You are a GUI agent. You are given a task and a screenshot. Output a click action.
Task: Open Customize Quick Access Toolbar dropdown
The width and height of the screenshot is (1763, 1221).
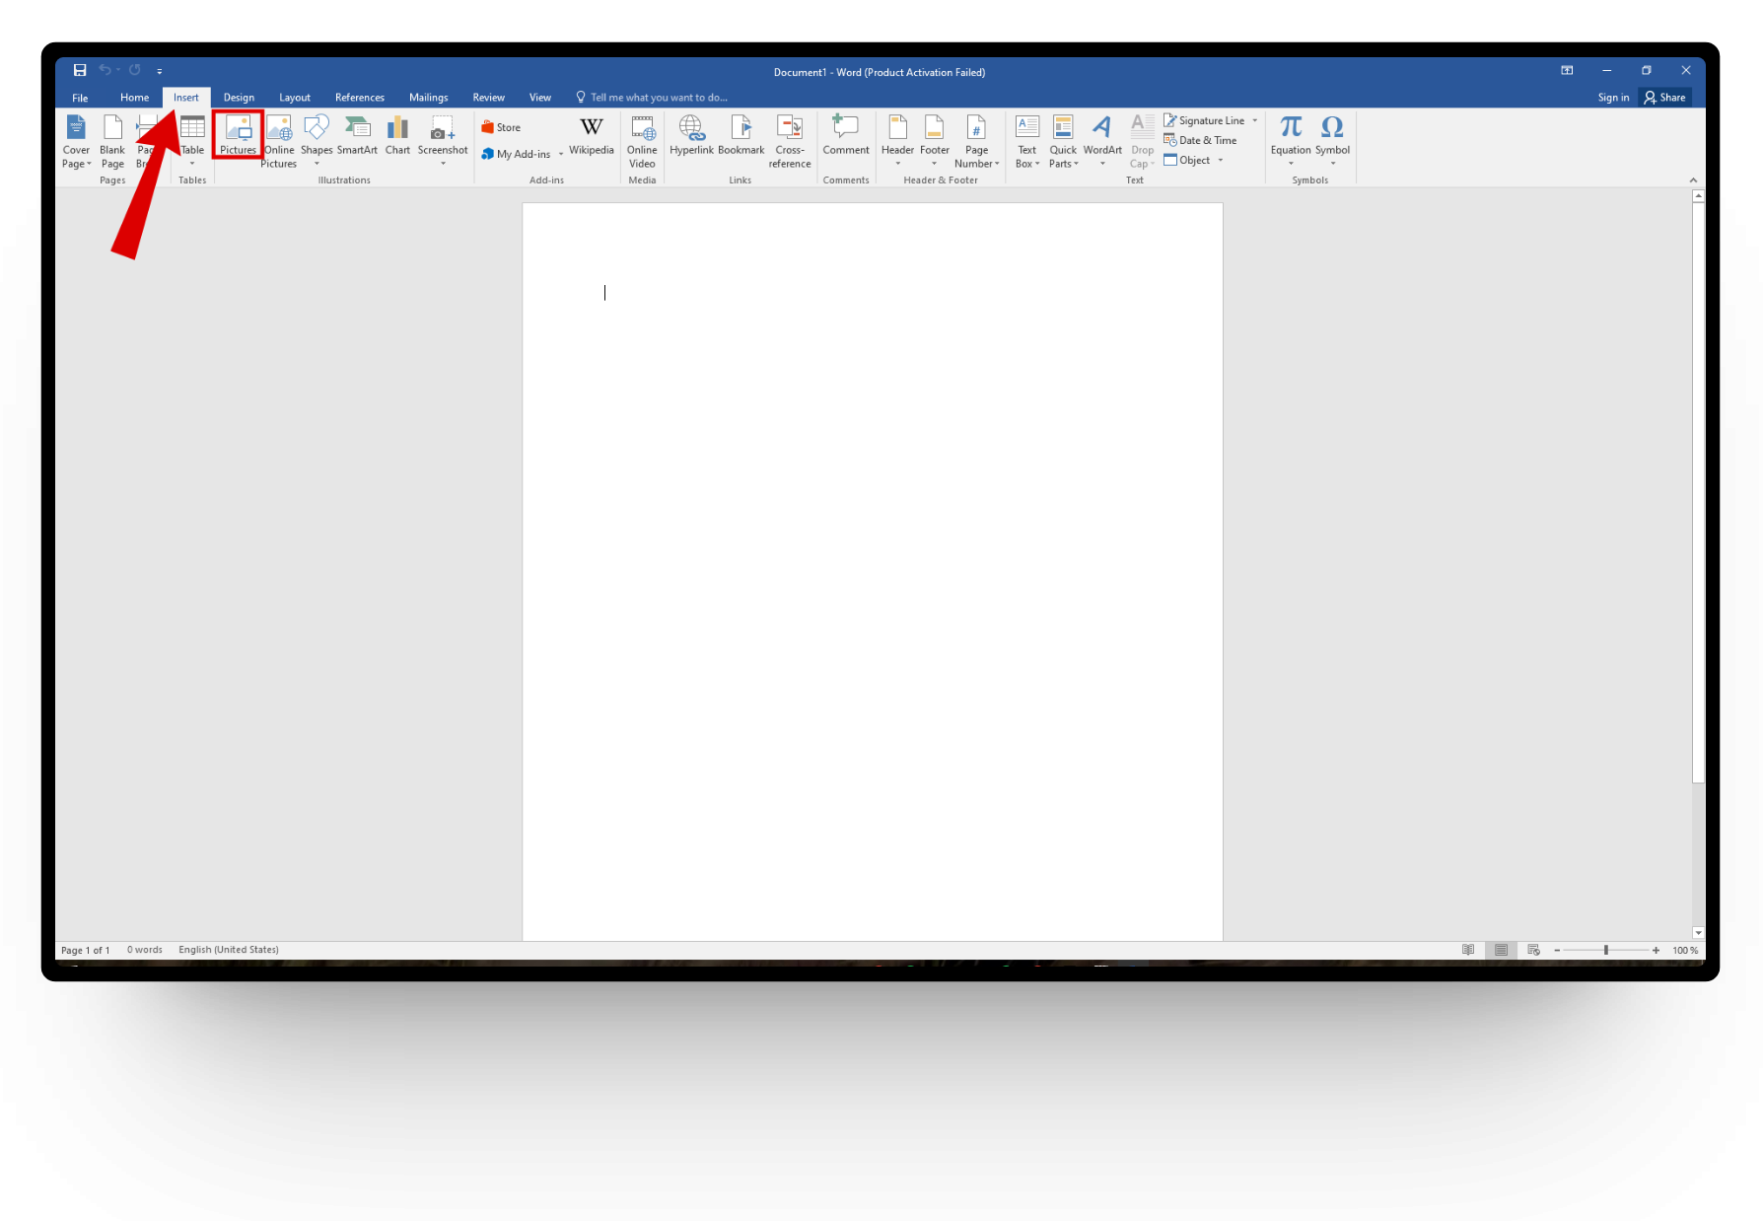[160, 71]
